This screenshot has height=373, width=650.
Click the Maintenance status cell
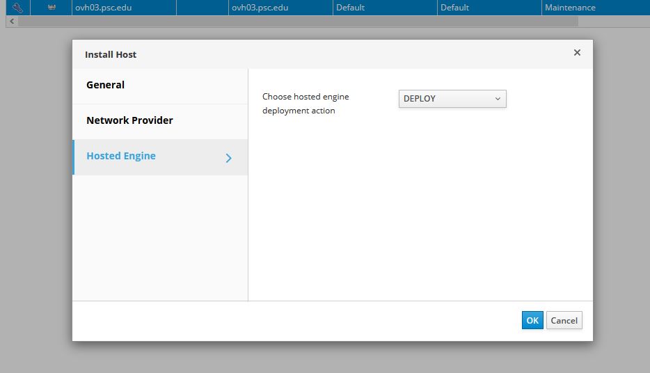click(570, 8)
